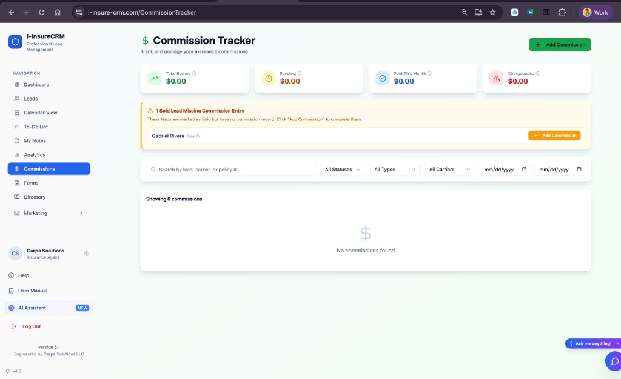The width and height of the screenshot is (621, 379).
Task: Click orange Add Commission for Gabriel Rivera
Action: [554, 136]
